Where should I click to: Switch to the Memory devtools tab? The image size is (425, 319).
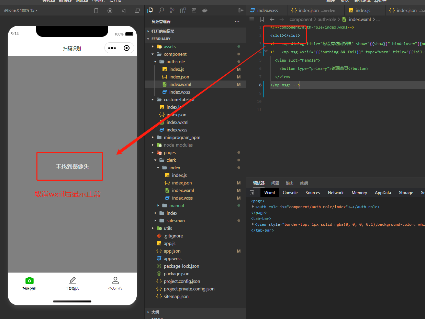(359, 193)
